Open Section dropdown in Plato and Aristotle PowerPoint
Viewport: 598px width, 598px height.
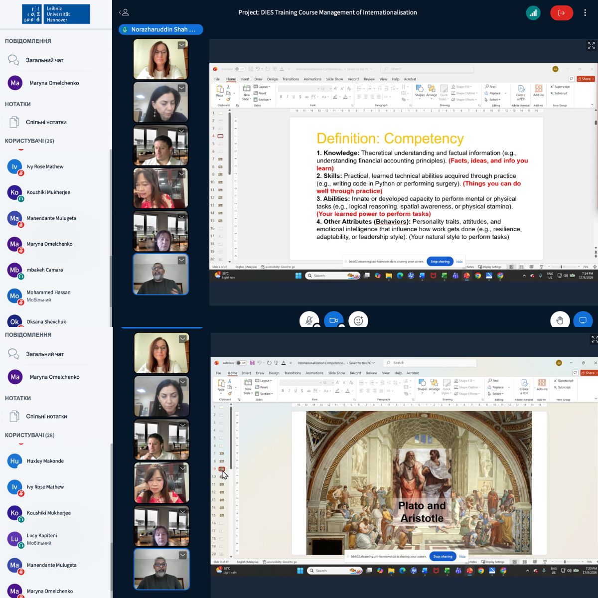point(265,394)
